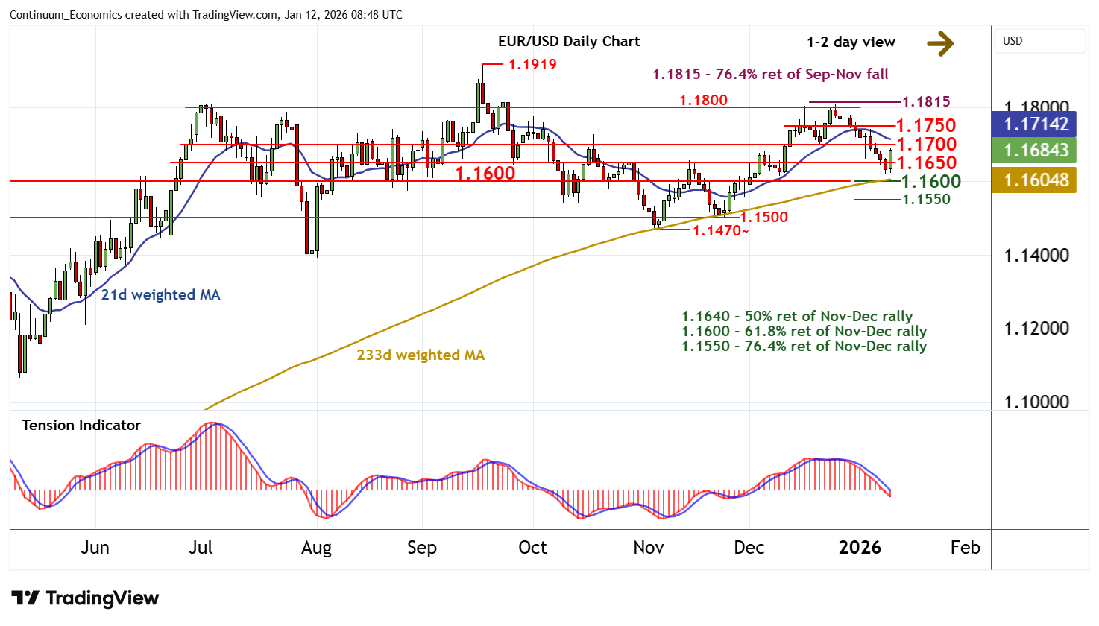
Task: Click the 1.1550 support level label
Action: click(x=926, y=200)
